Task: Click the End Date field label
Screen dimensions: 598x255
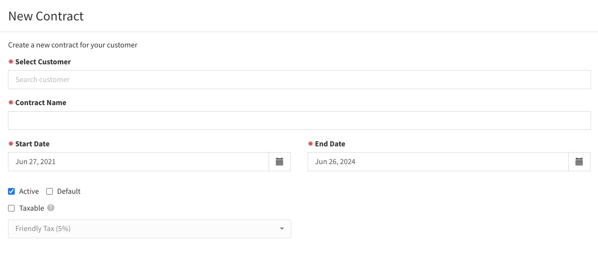Action: coord(330,144)
